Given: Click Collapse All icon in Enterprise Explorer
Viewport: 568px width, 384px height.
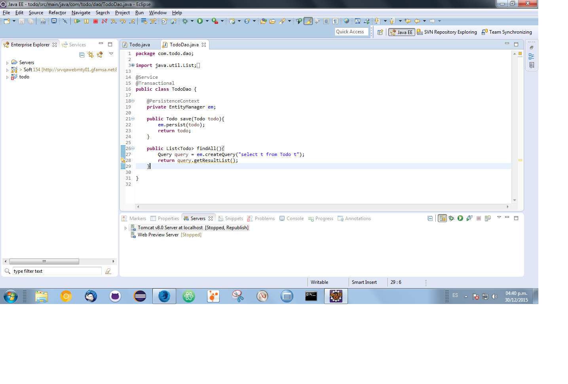Looking at the screenshot, I should (x=82, y=55).
